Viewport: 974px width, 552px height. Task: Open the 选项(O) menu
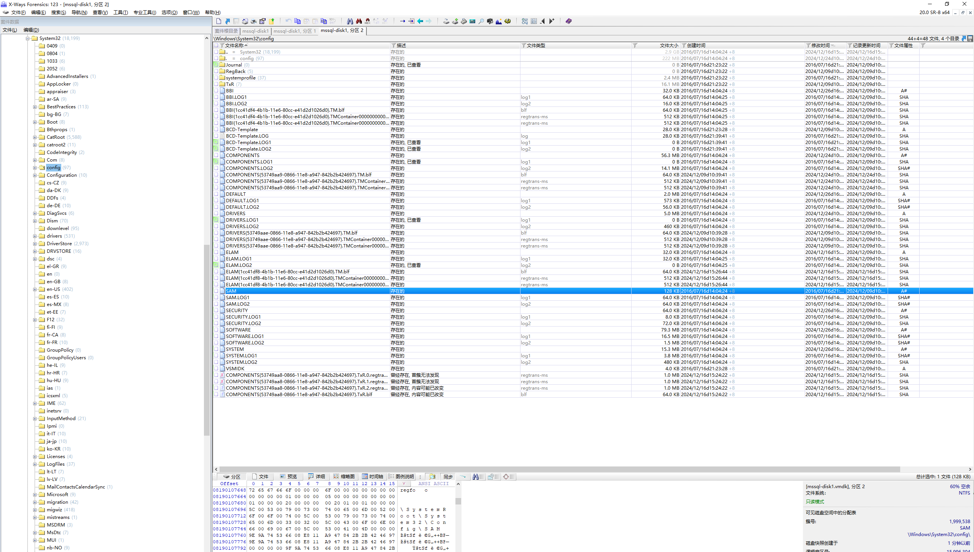point(169,13)
